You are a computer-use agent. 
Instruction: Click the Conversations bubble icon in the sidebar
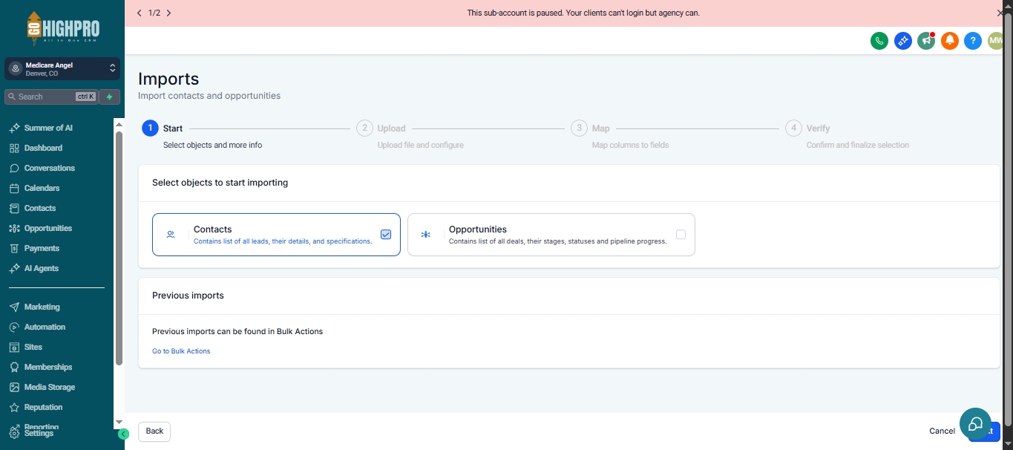(x=14, y=168)
